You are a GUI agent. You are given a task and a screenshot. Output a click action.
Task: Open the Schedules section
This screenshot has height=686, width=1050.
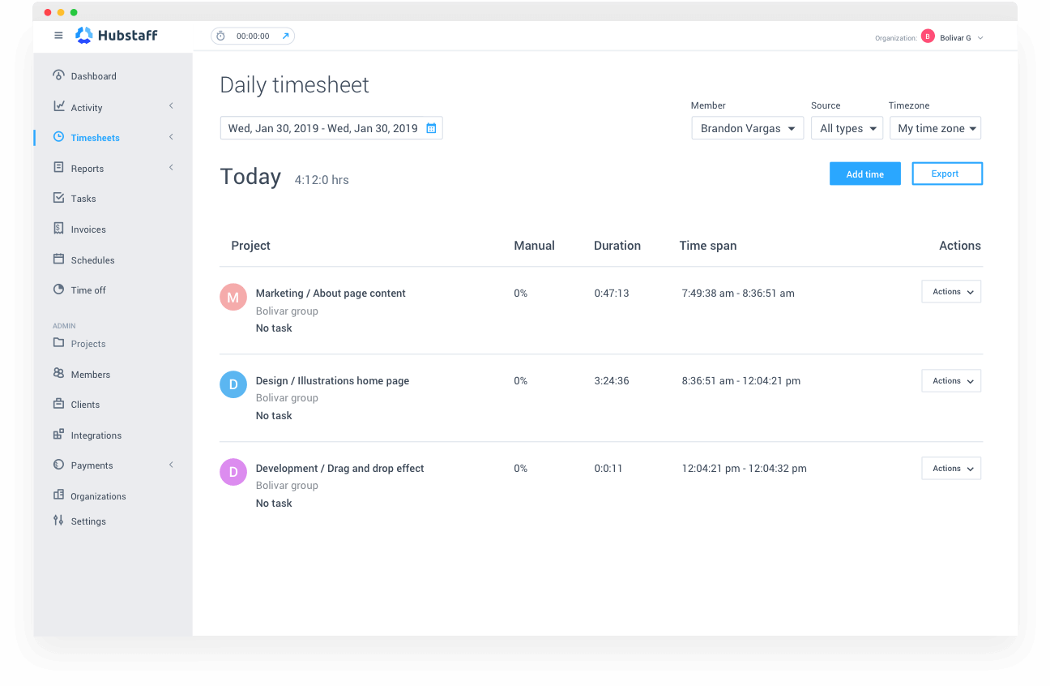tap(92, 259)
